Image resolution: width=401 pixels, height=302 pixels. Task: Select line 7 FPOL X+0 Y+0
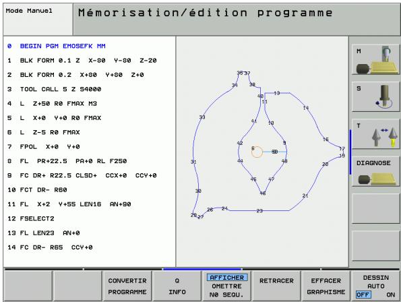tap(44, 147)
